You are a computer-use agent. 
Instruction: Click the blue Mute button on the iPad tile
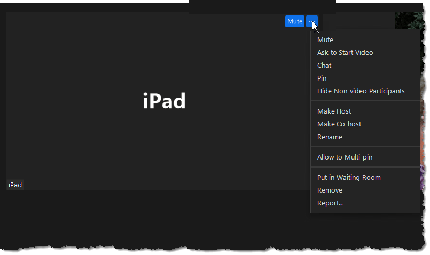(294, 21)
